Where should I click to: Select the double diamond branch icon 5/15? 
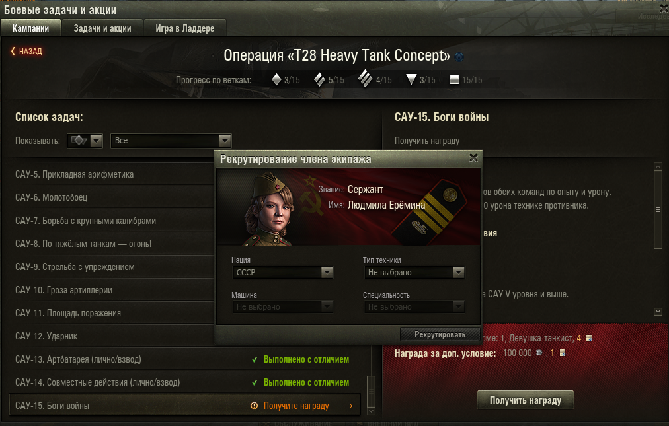319,79
